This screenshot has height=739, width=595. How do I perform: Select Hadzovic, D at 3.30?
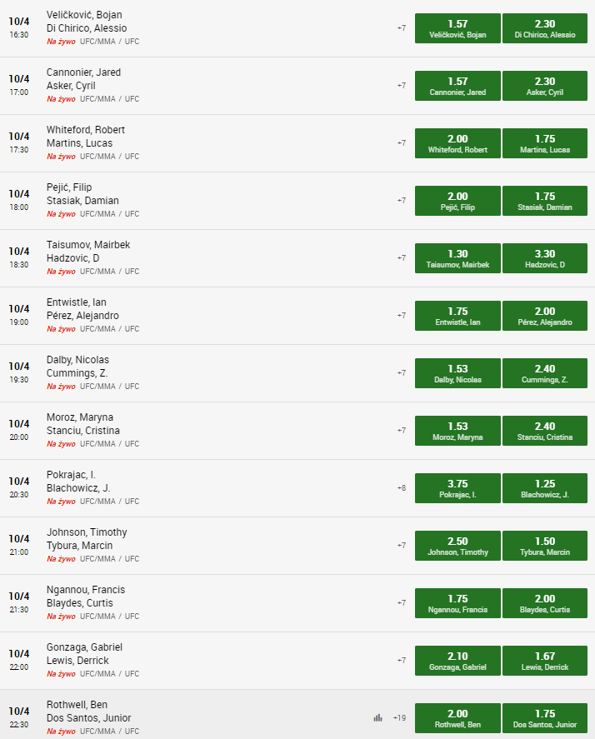click(x=544, y=258)
